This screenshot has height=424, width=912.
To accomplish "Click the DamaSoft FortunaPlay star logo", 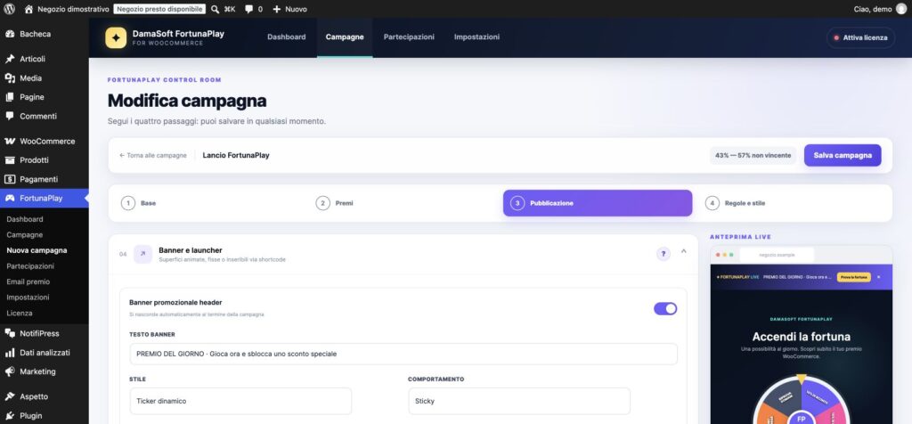I will [116, 37].
